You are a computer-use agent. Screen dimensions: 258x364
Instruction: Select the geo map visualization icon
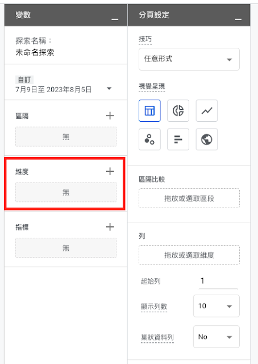click(207, 139)
